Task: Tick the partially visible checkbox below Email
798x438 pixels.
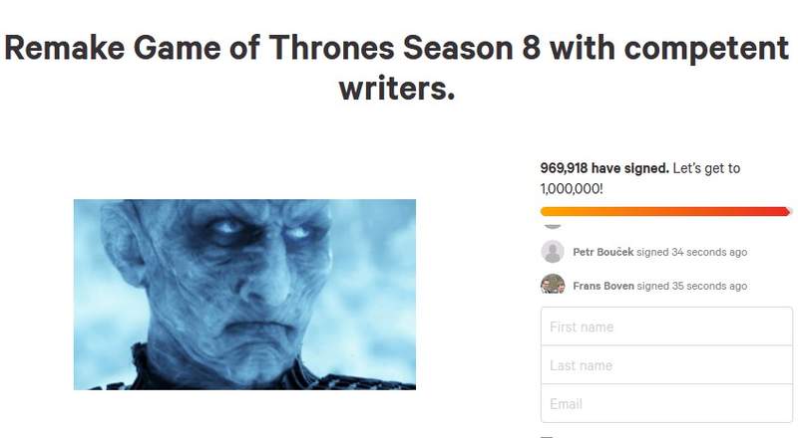Action: click(547, 435)
